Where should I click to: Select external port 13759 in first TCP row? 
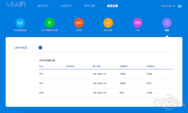(149, 74)
